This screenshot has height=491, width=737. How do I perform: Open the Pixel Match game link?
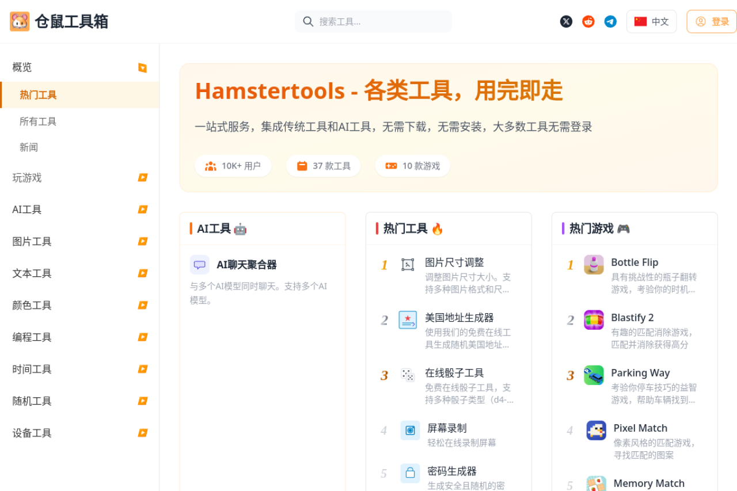click(640, 428)
